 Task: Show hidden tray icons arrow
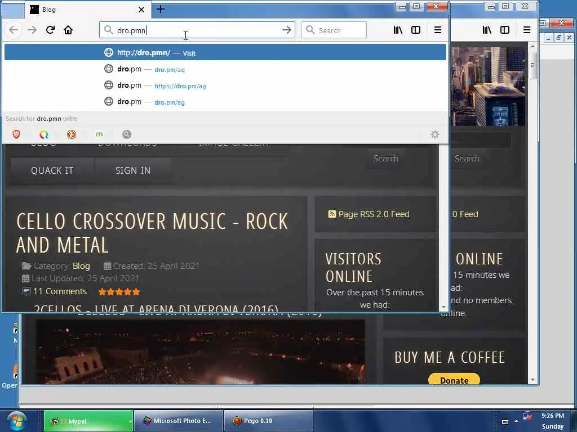click(516, 421)
